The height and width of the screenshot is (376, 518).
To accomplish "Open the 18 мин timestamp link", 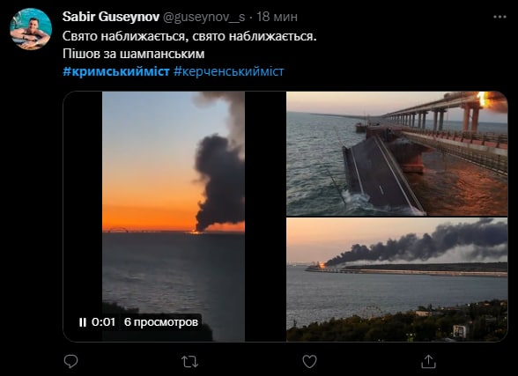I will tap(277, 17).
